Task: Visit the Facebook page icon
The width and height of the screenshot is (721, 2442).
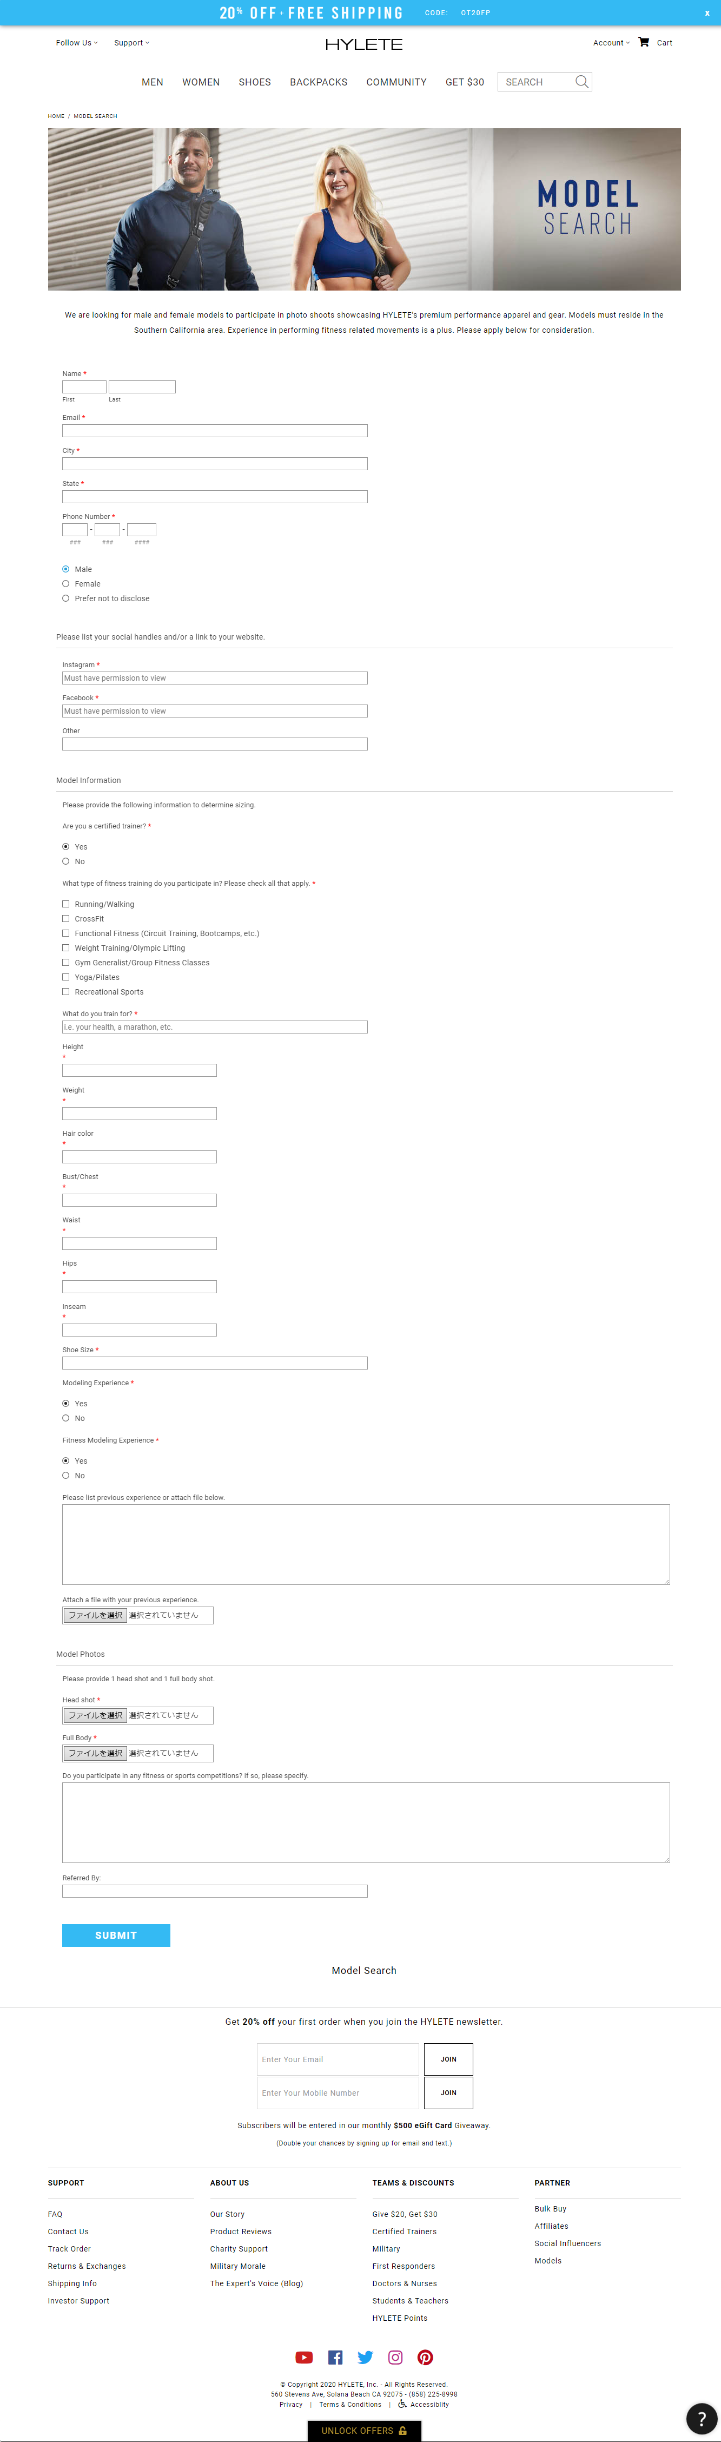Action: tap(335, 2358)
